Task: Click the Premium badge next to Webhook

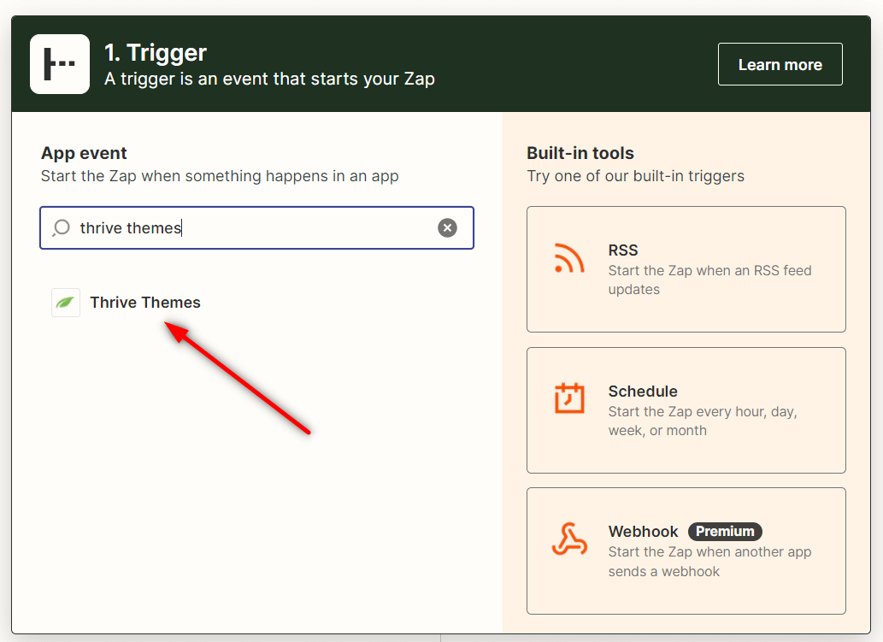Action: click(725, 532)
